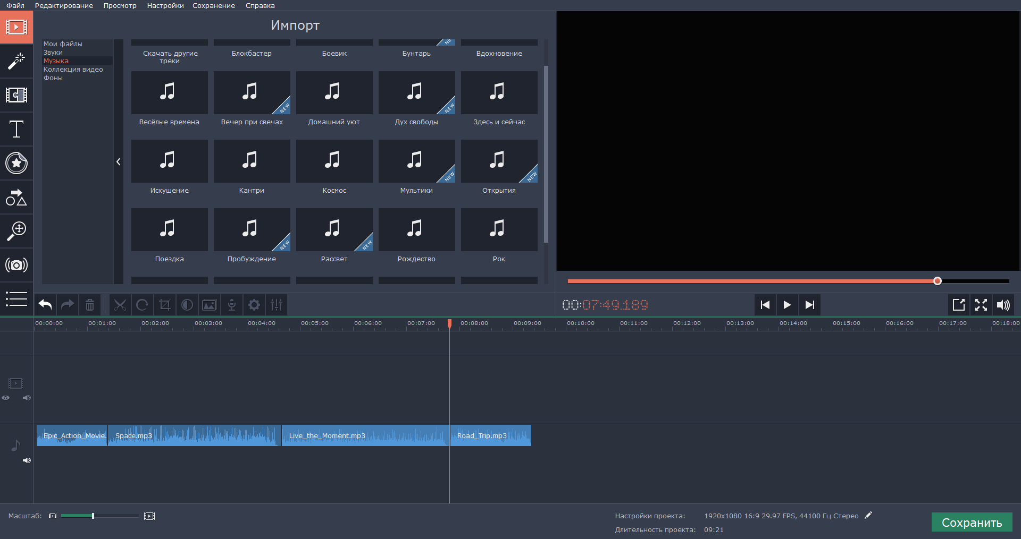
Task: Open the Titles text tool
Action: (16, 129)
